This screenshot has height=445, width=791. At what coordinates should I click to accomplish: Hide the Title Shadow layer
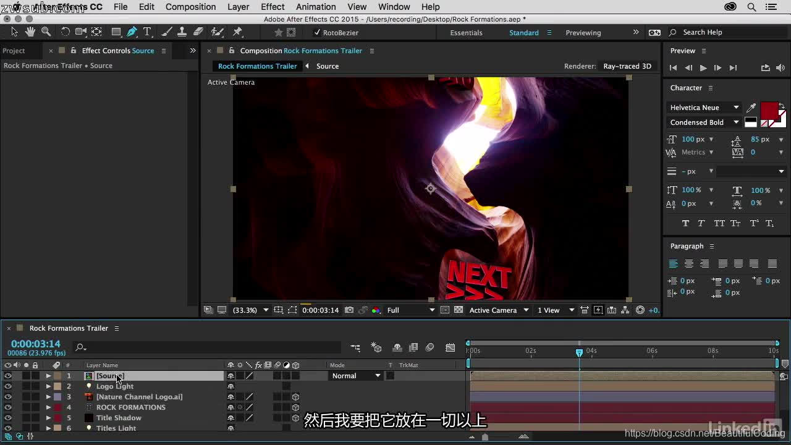tap(7, 418)
